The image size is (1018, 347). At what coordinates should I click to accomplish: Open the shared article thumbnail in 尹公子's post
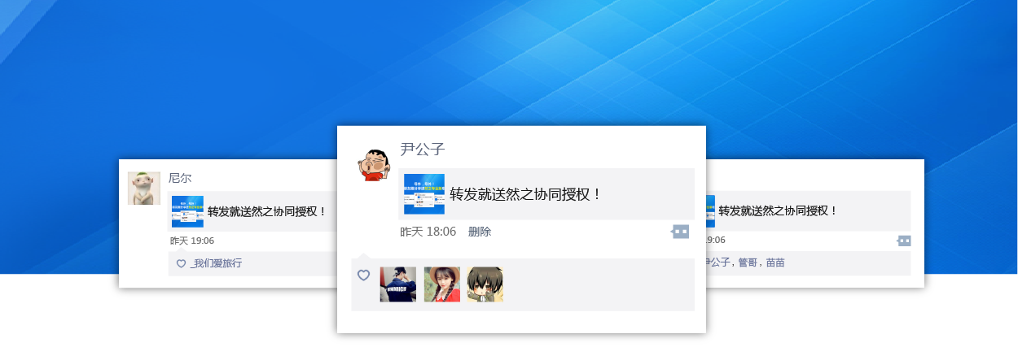coord(424,194)
